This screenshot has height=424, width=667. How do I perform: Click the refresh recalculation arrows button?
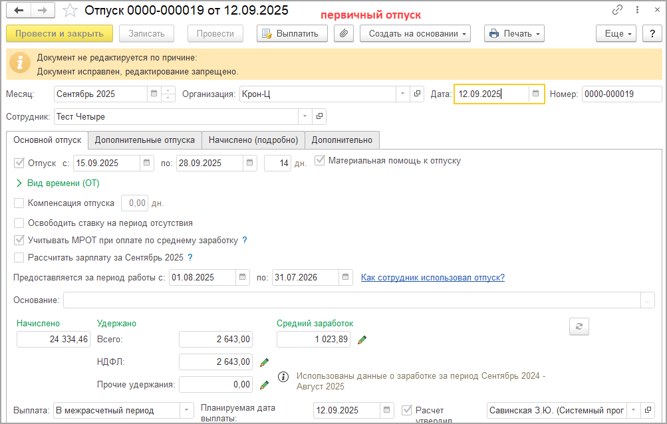[x=579, y=326]
